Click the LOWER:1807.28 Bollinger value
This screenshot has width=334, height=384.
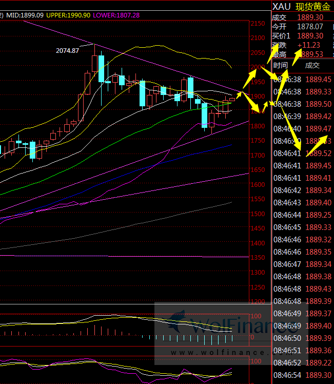point(116,15)
